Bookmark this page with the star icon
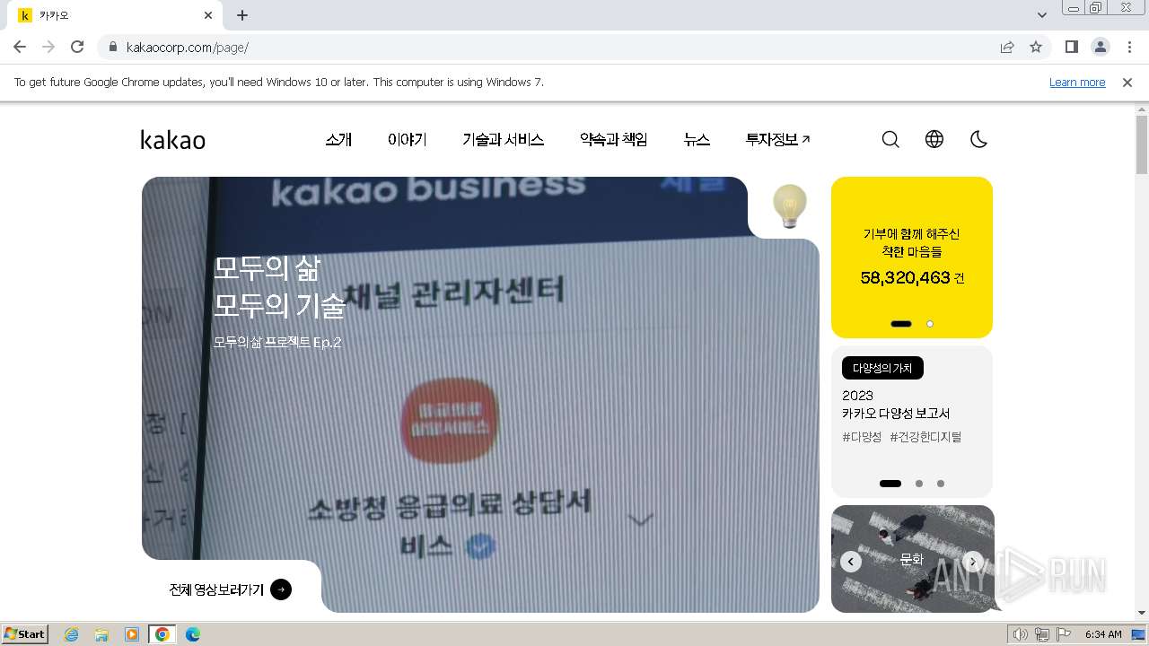 [x=1036, y=47]
